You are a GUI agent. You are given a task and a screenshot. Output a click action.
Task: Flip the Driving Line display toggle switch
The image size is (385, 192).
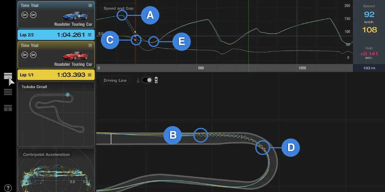(x=147, y=80)
